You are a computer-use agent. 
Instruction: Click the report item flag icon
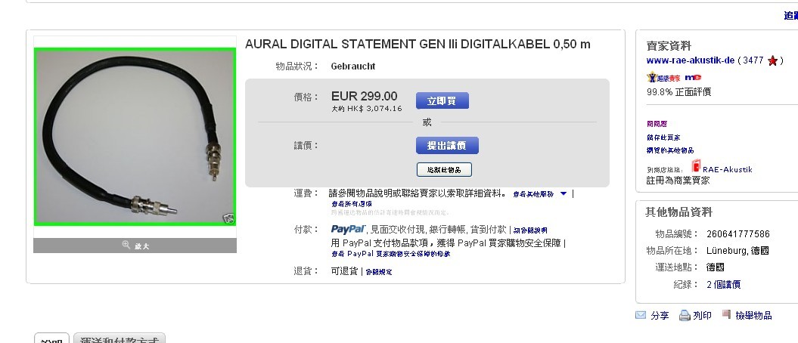coord(726,314)
